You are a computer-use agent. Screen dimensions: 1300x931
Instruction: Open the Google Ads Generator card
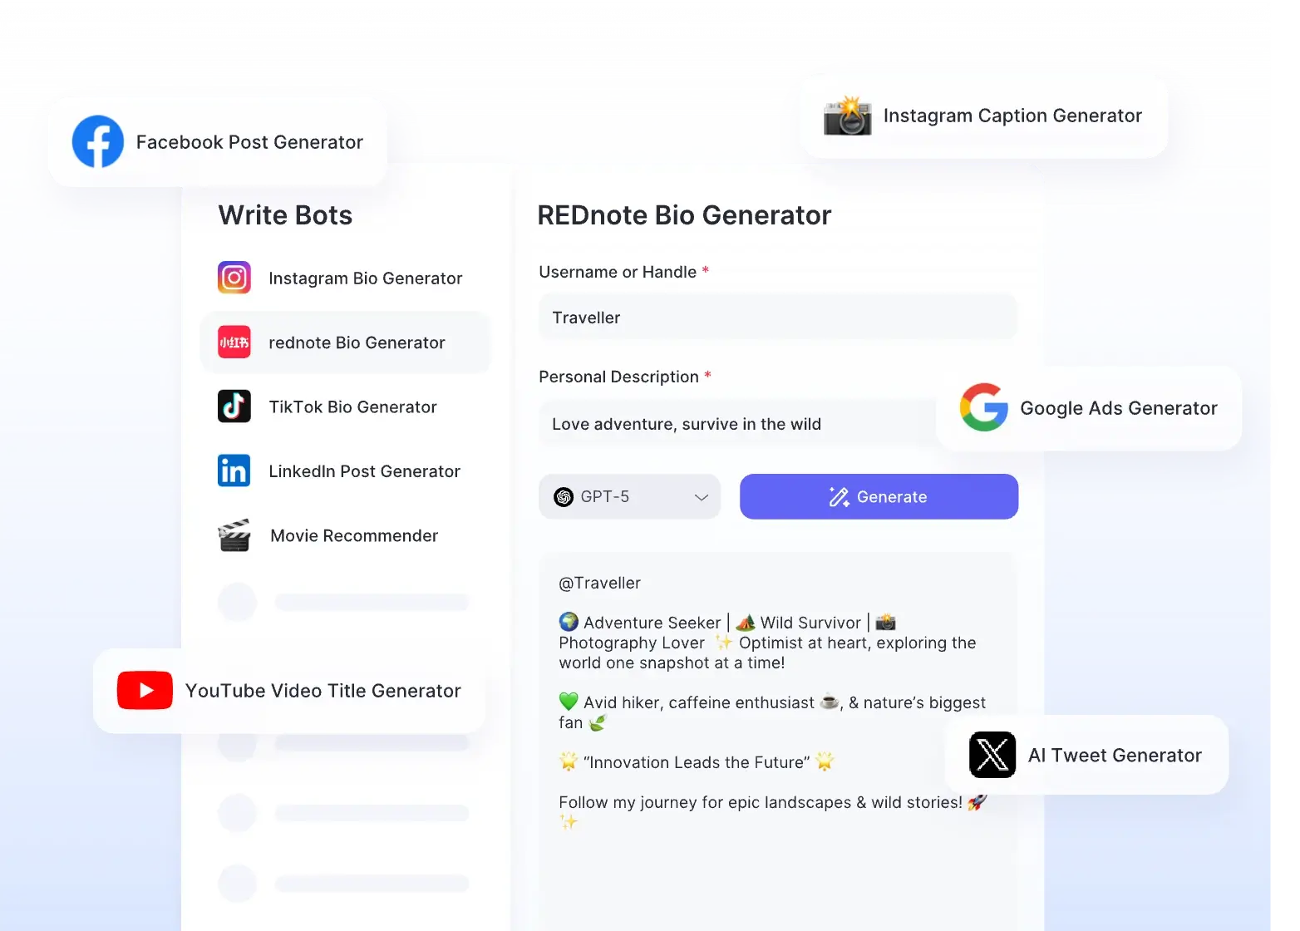point(1089,408)
